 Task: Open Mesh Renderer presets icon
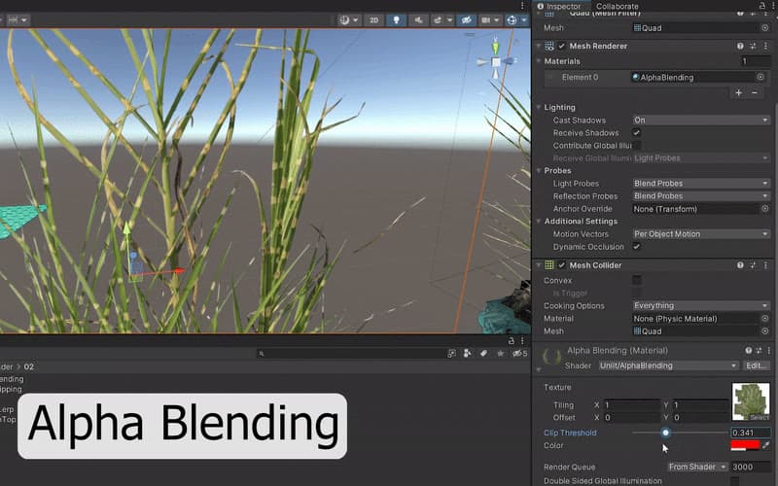(753, 46)
